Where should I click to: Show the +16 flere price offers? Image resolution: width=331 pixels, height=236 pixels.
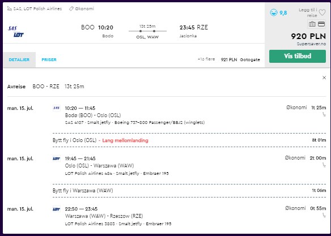click(x=206, y=59)
